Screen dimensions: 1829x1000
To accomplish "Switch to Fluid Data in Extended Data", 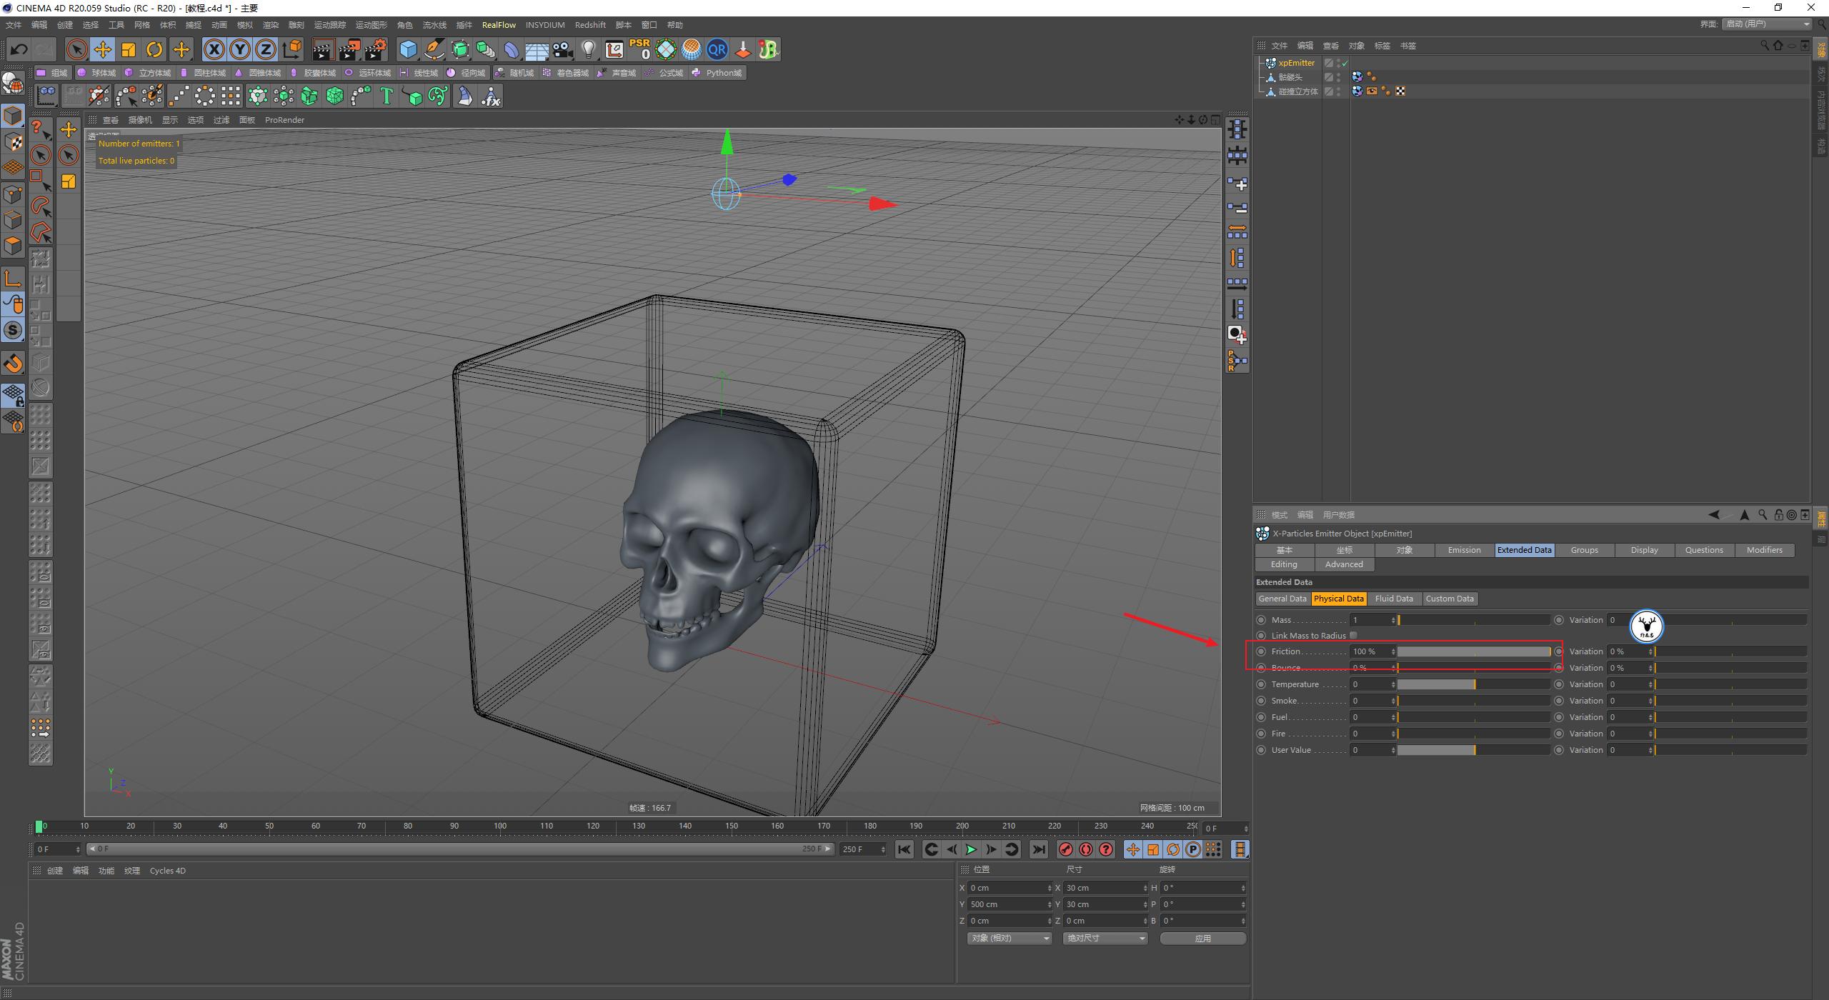I will click(1394, 599).
